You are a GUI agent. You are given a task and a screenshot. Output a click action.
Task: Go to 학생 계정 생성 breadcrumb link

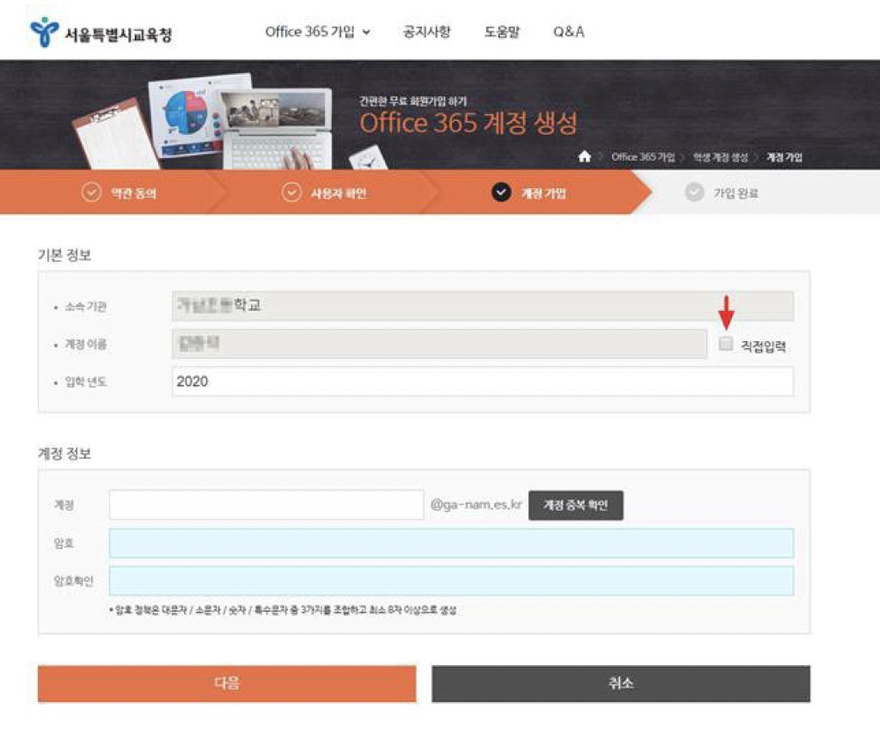[x=721, y=157]
